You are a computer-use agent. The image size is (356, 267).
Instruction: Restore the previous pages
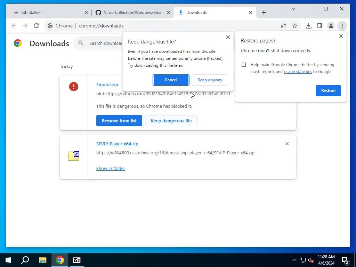point(328,91)
